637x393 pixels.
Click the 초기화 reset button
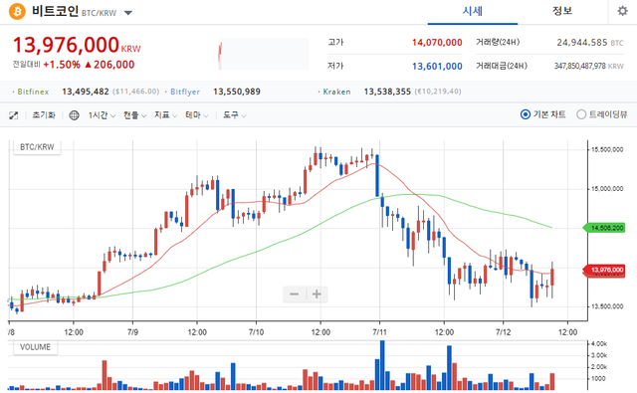coord(44,115)
